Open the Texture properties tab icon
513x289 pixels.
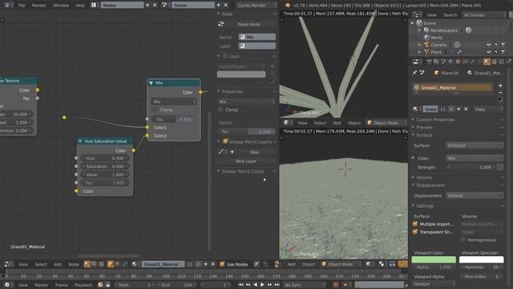(494, 62)
